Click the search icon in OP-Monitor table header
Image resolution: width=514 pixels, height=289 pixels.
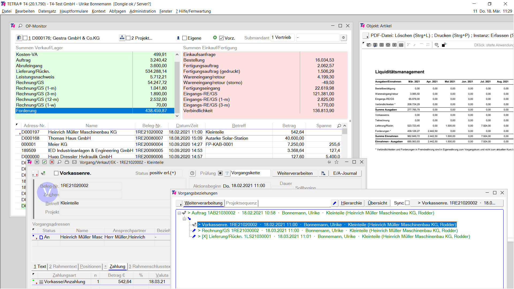339,126
